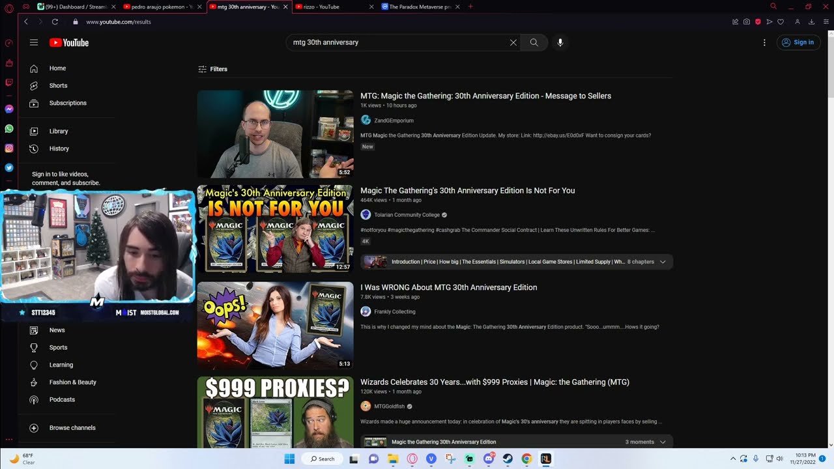Add page to bookmarks heart icon
This screenshot has height=469, width=834.
pos(781,21)
